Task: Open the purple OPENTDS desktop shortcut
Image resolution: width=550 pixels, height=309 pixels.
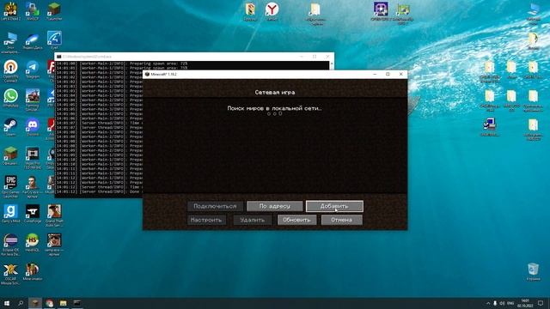Action: click(380, 11)
